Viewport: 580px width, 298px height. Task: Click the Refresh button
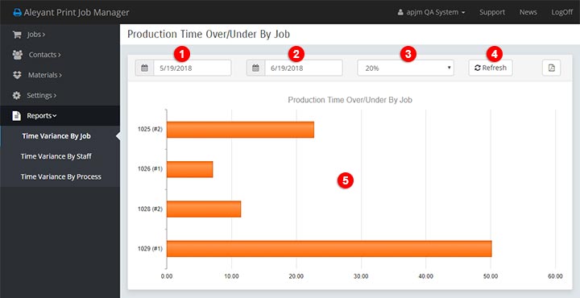(491, 68)
